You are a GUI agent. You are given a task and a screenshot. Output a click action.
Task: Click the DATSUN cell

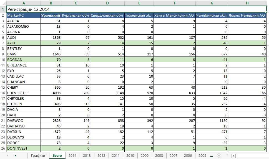24,132
